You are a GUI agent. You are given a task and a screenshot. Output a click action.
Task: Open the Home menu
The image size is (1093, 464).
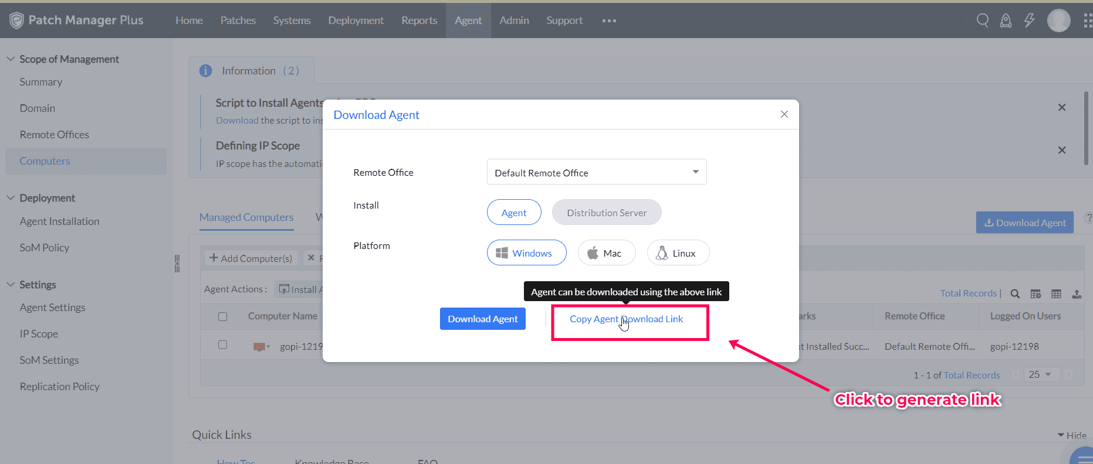189,21
